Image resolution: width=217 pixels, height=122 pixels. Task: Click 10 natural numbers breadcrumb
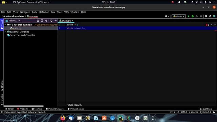pos(13,16)
